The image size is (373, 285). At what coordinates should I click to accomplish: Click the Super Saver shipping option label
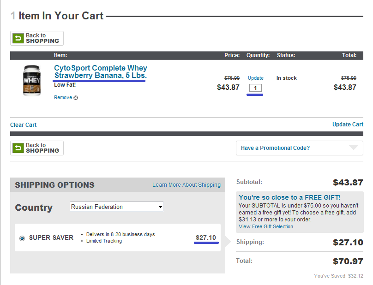(x=51, y=238)
